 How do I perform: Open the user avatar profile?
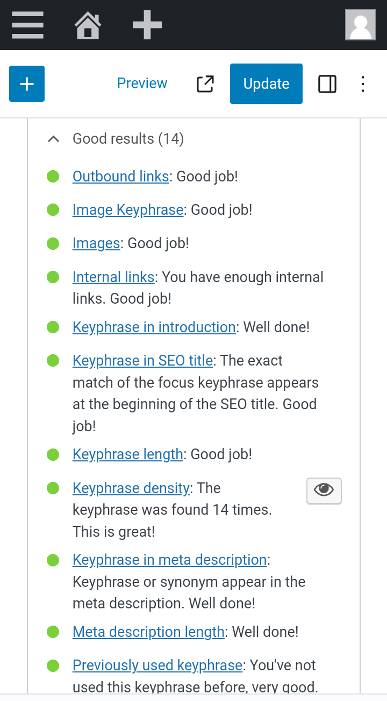coord(360,25)
